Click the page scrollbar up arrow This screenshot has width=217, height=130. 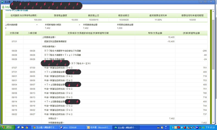[x=213, y=11]
